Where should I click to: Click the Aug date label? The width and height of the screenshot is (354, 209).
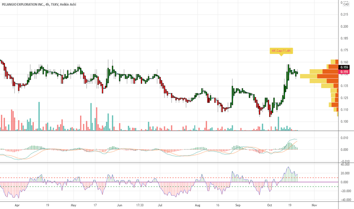click(198, 205)
